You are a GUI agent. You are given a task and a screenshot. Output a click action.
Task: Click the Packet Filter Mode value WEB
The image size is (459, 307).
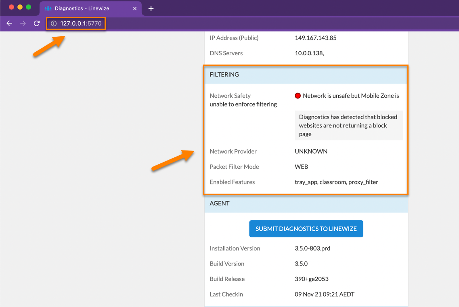point(301,167)
